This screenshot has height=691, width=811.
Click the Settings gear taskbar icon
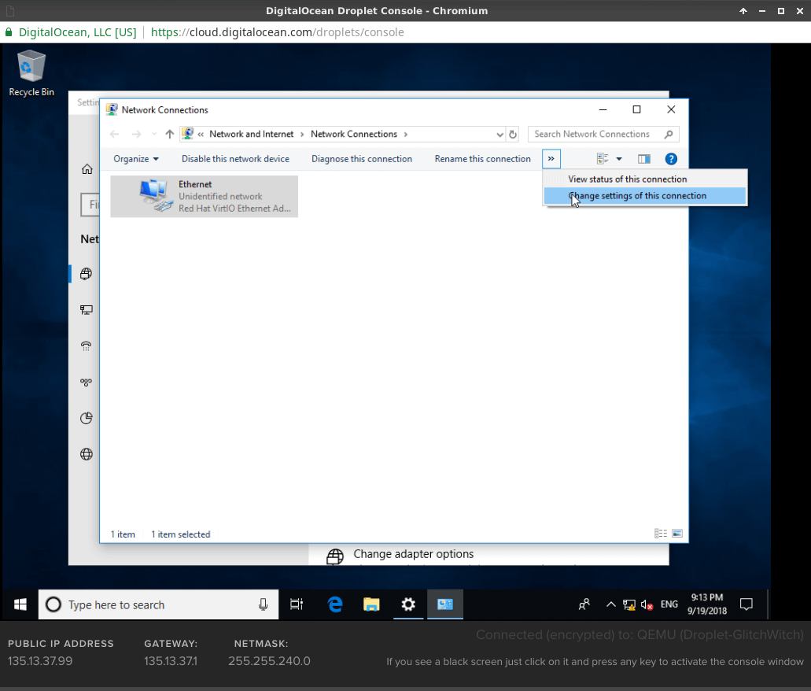[407, 604]
